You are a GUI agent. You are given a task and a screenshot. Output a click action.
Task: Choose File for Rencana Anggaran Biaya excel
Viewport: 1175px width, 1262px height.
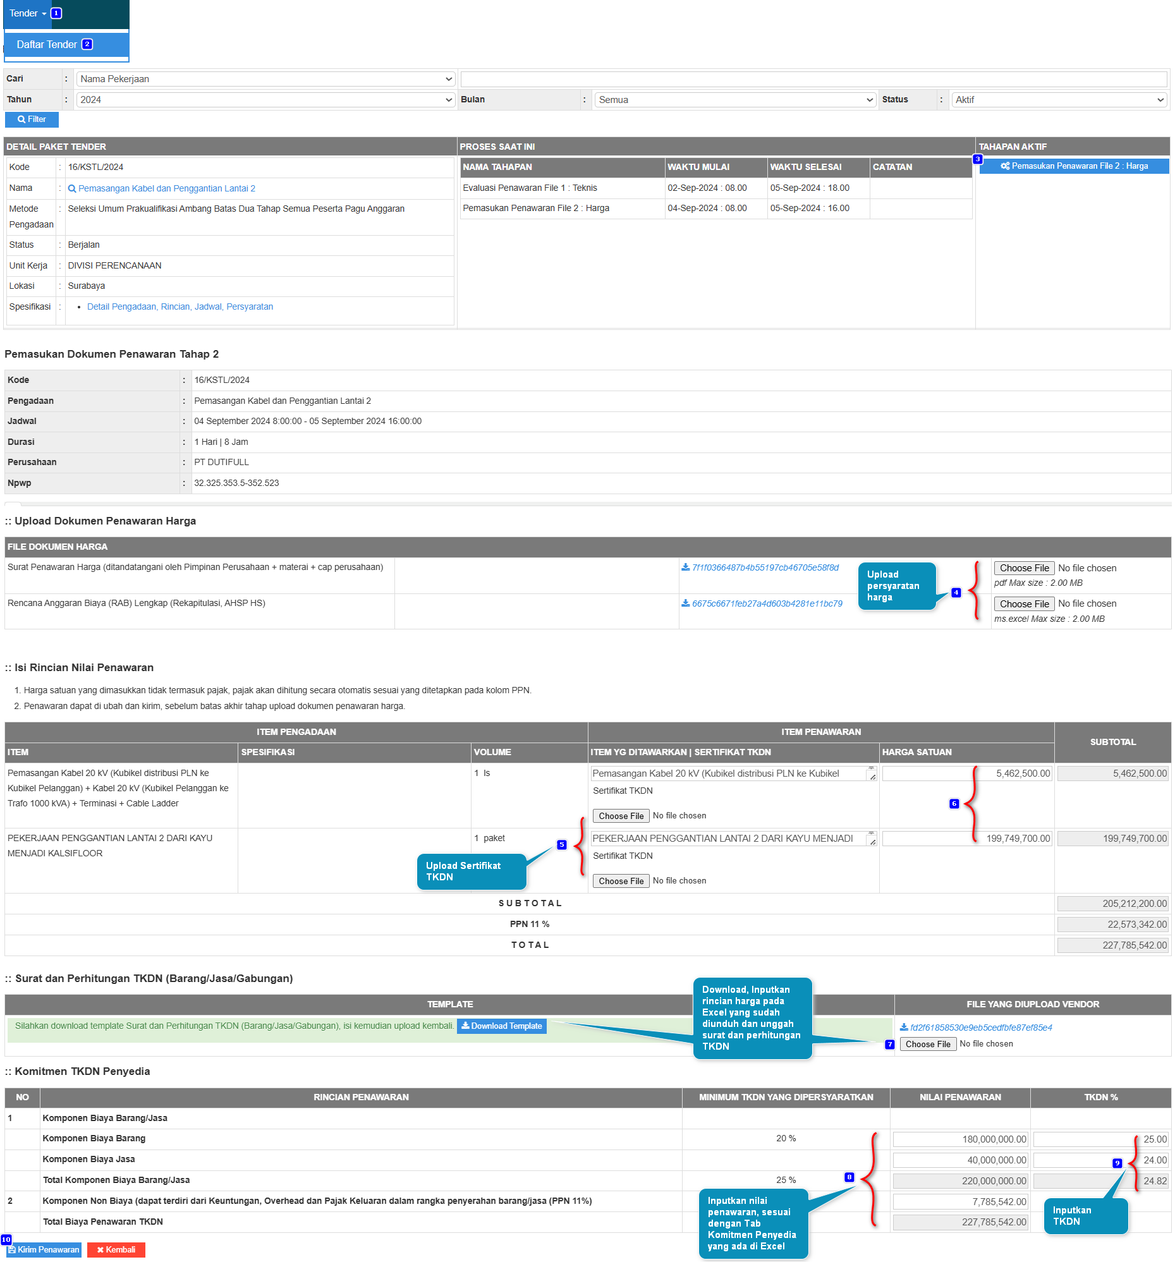pos(1024,604)
